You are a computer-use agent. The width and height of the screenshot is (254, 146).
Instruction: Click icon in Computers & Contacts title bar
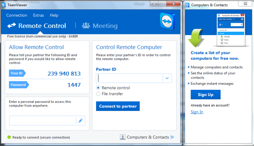[x=188, y=5]
